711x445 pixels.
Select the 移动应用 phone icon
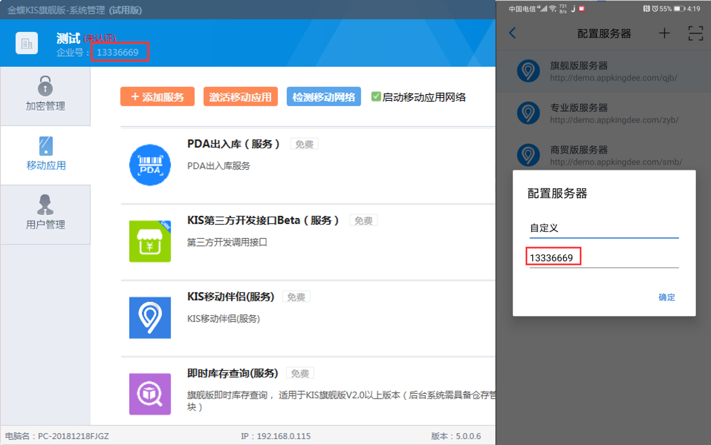pos(46,146)
